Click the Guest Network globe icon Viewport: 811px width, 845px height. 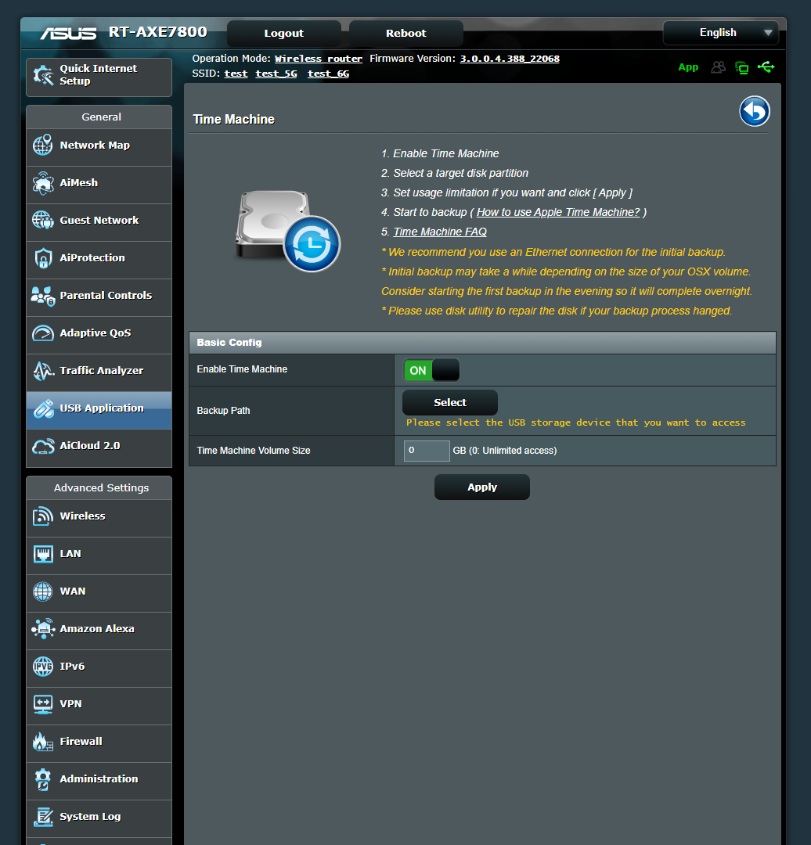coord(42,220)
